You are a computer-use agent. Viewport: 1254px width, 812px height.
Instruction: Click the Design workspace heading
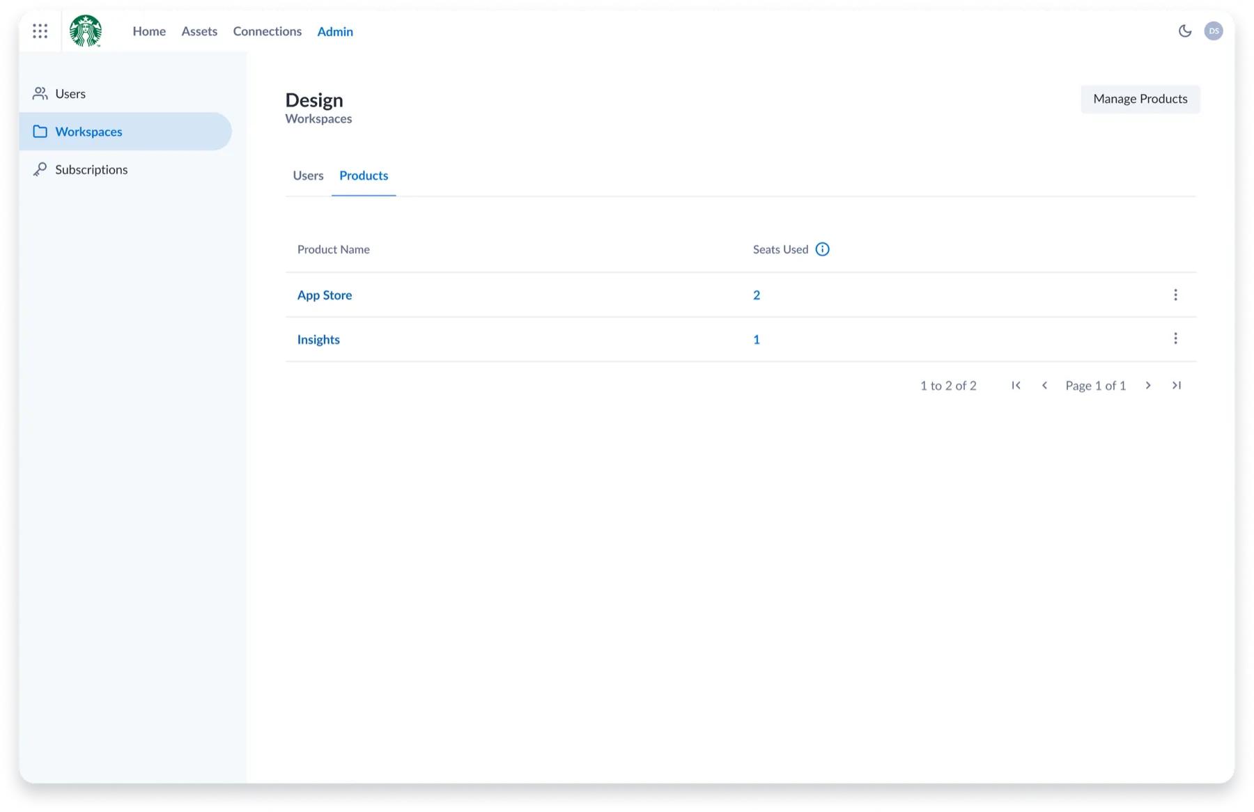pos(314,100)
